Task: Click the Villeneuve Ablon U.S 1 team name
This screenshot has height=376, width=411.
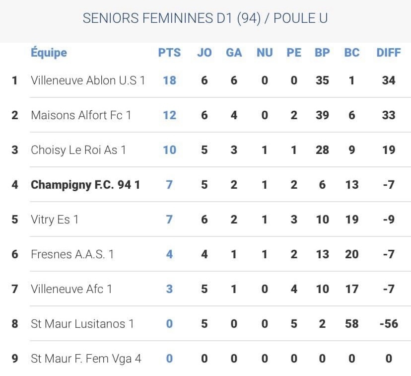Action: (x=87, y=80)
